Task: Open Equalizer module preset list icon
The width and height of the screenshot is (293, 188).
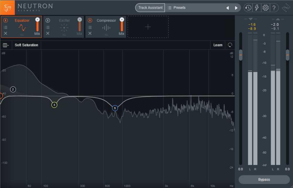Action: tap(6, 27)
